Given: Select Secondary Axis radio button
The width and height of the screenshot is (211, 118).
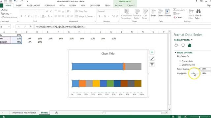Looking at the screenshot, I should click(180, 65).
